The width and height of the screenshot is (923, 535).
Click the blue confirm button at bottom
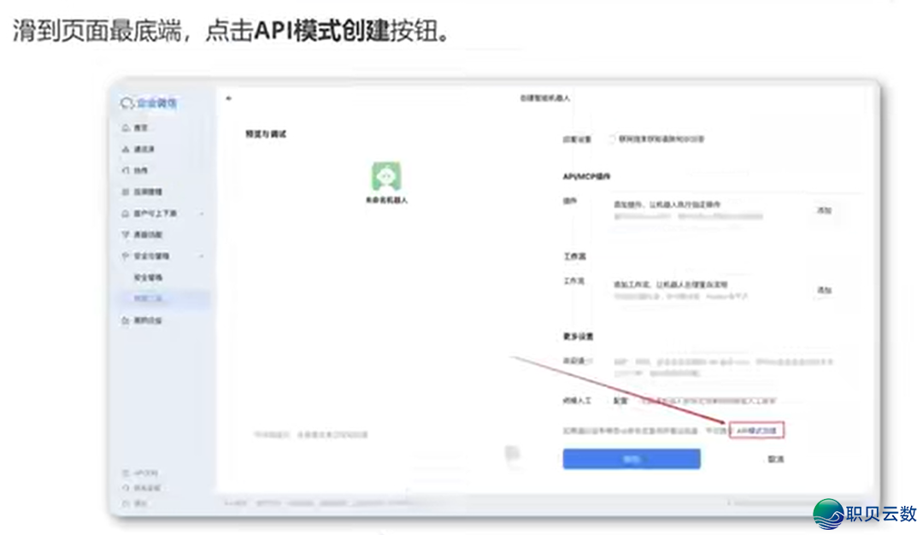632,458
